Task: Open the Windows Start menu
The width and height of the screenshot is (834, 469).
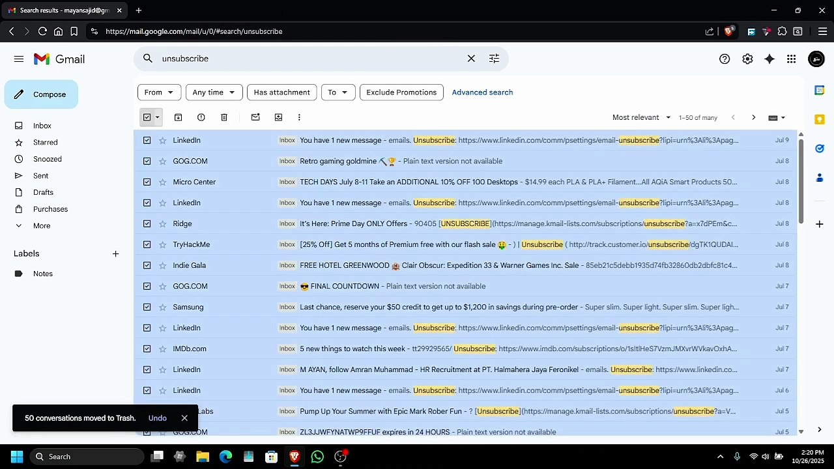Action: tap(17, 457)
